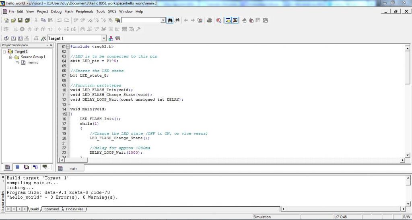Toggle the Output Window view button
The image size is (412, 220).
[x=235, y=20]
